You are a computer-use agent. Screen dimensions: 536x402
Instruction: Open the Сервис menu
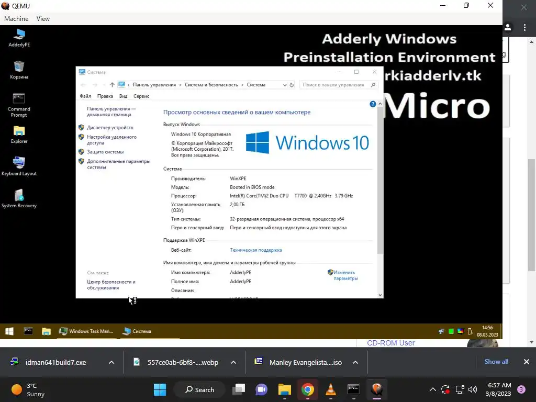click(141, 96)
